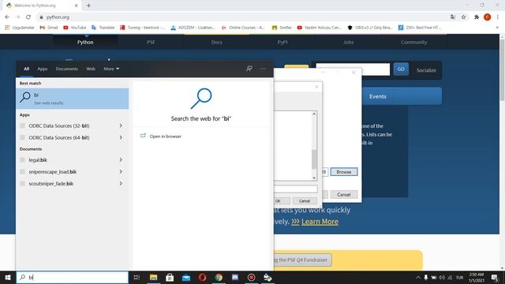Viewport: 505px width, 284px height.
Task: Expand the legal.bik result arrow
Action: (121, 159)
